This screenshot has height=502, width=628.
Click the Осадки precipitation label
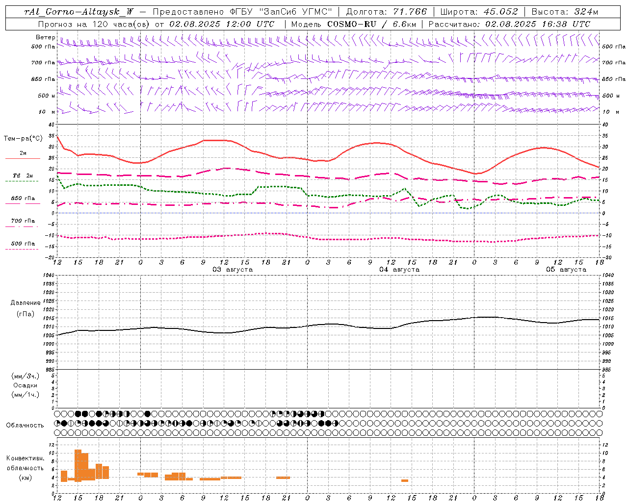[26, 385]
